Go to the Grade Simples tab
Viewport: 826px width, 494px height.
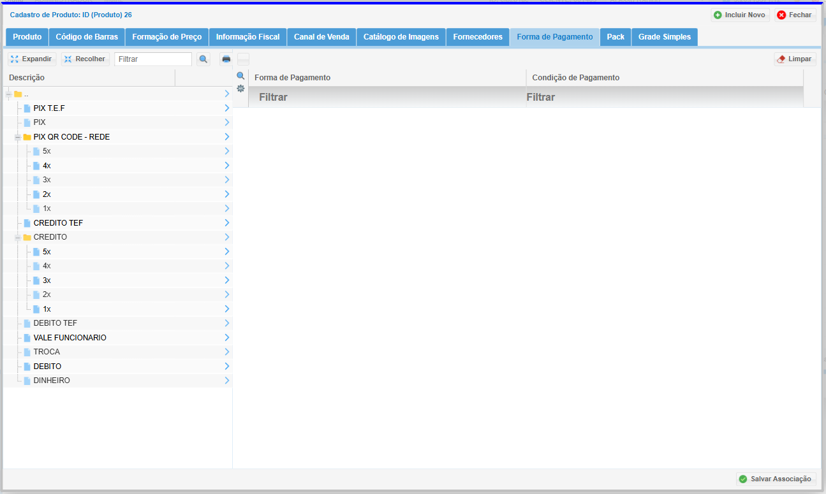tap(664, 37)
